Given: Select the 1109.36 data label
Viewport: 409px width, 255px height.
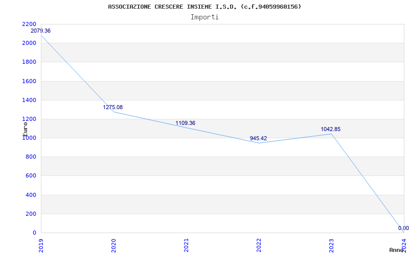Looking at the screenshot, I should (x=185, y=123).
